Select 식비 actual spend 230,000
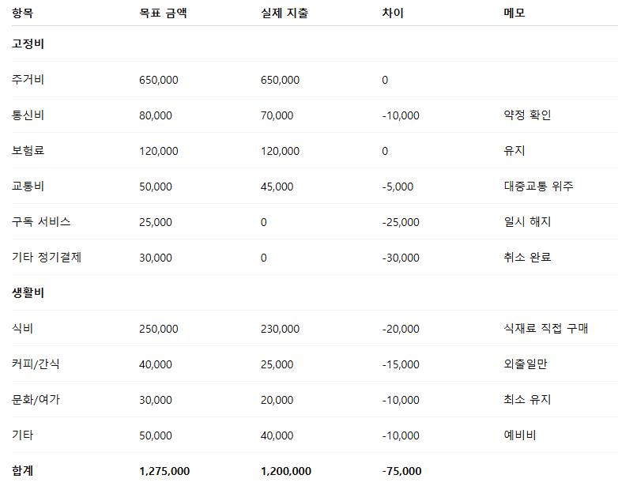 click(280, 329)
